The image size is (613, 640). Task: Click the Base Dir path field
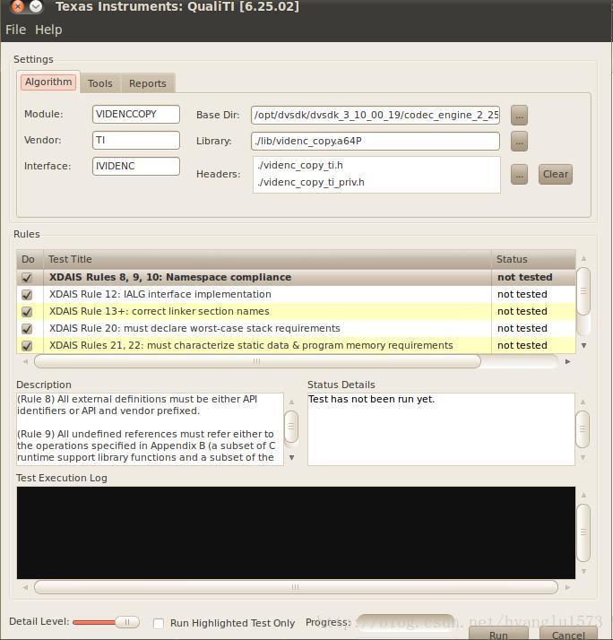(376, 115)
